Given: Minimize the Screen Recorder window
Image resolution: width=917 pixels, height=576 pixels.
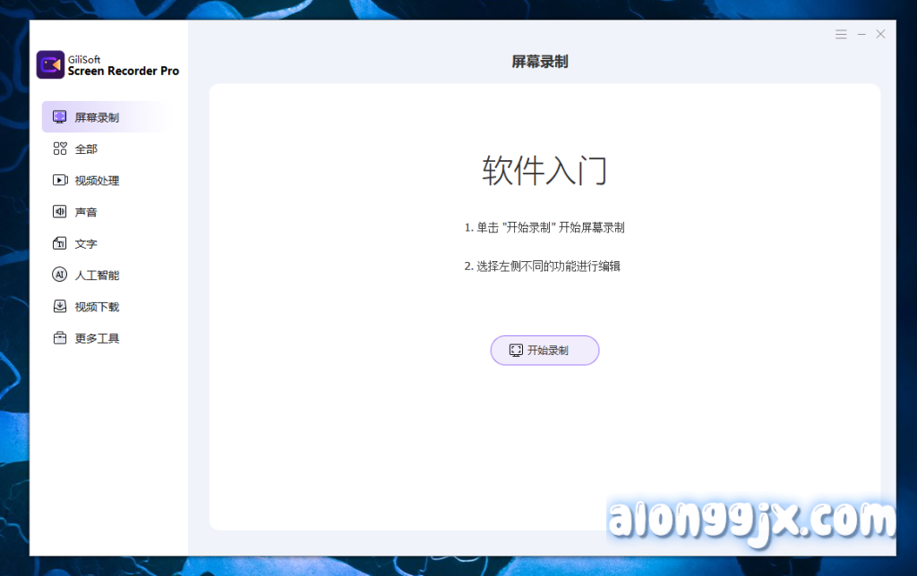Looking at the screenshot, I should pyautogui.click(x=861, y=34).
